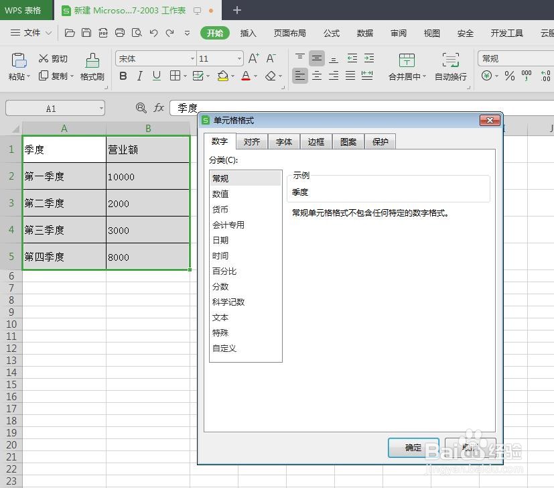
Task: Expand the 复制 copy options arrow
Action: pyautogui.click(x=72, y=76)
